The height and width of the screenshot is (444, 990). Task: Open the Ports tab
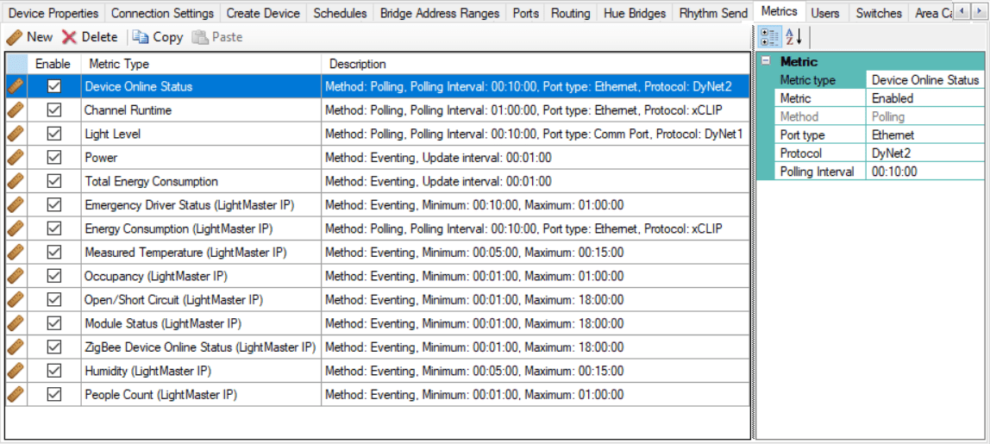point(525,13)
